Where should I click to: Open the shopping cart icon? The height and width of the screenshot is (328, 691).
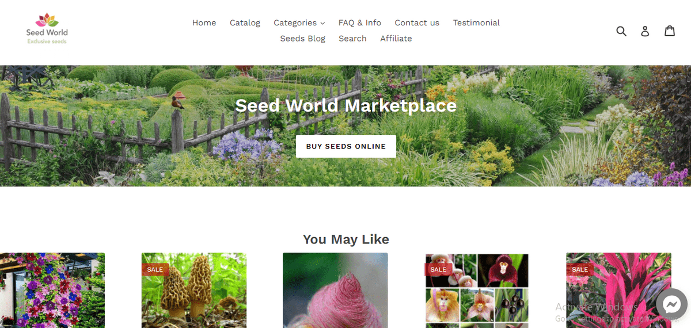tap(670, 31)
